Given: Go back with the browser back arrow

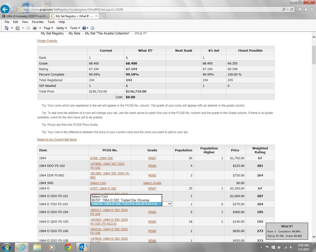Looking at the screenshot, I should (5, 9).
